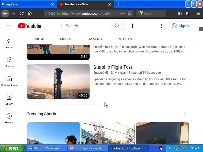The image size is (203, 152).
Task: Click the help question mark tray icon
Action: tap(161, 148)
